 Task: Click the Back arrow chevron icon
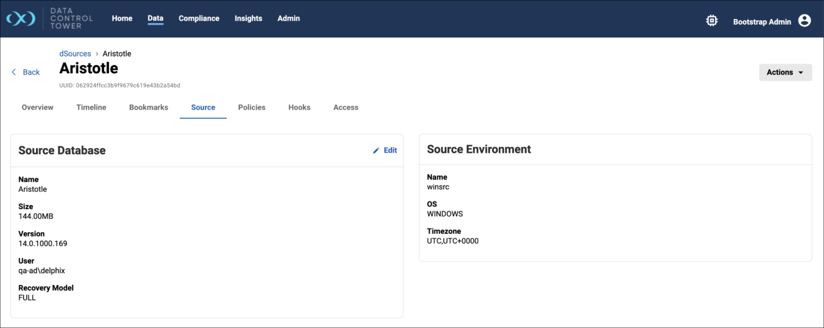click(x=14, y=72)
